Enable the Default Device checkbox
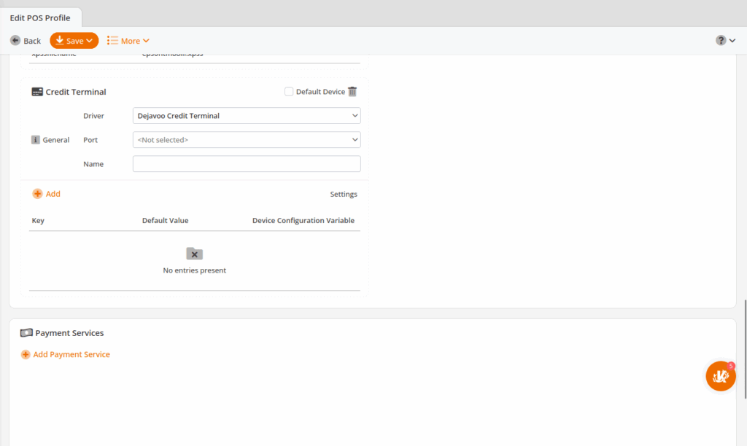The width and height of the screenshot is (747, 446). pos(289,92)
